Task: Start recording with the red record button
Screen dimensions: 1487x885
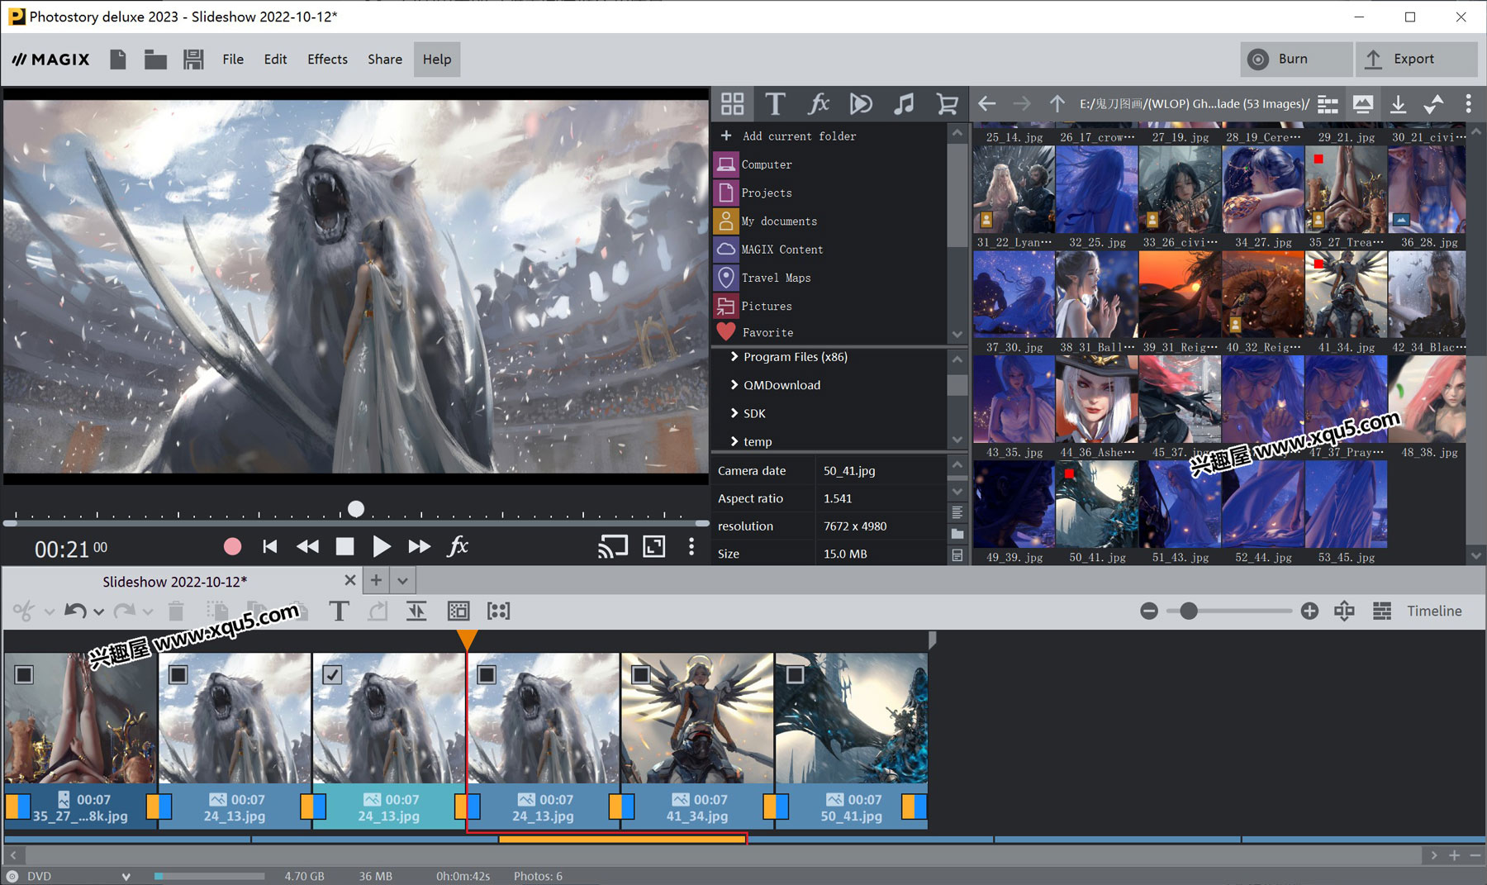Action: (232, 546)
